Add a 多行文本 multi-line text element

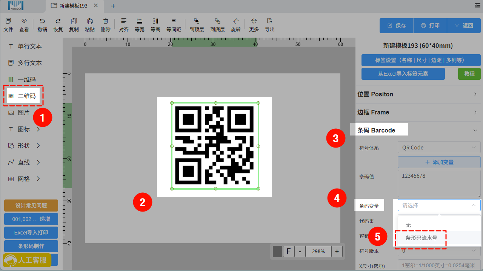(25, 63)
